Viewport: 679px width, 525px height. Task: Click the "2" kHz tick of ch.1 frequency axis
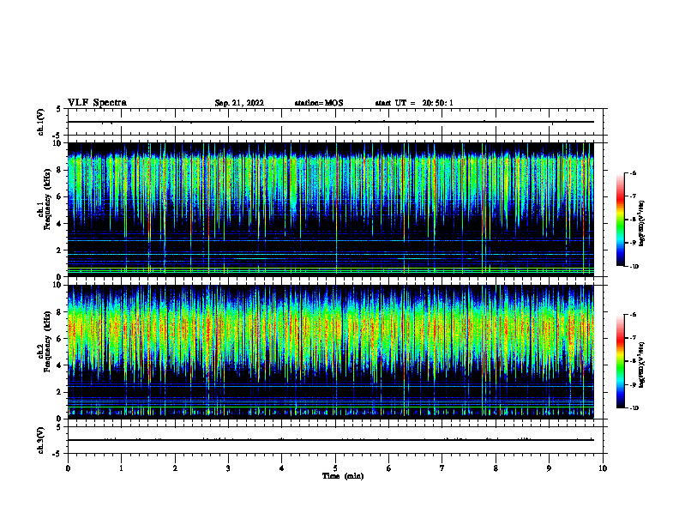60,250
